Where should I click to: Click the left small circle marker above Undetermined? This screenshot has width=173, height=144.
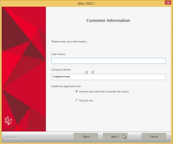(86, 72)
